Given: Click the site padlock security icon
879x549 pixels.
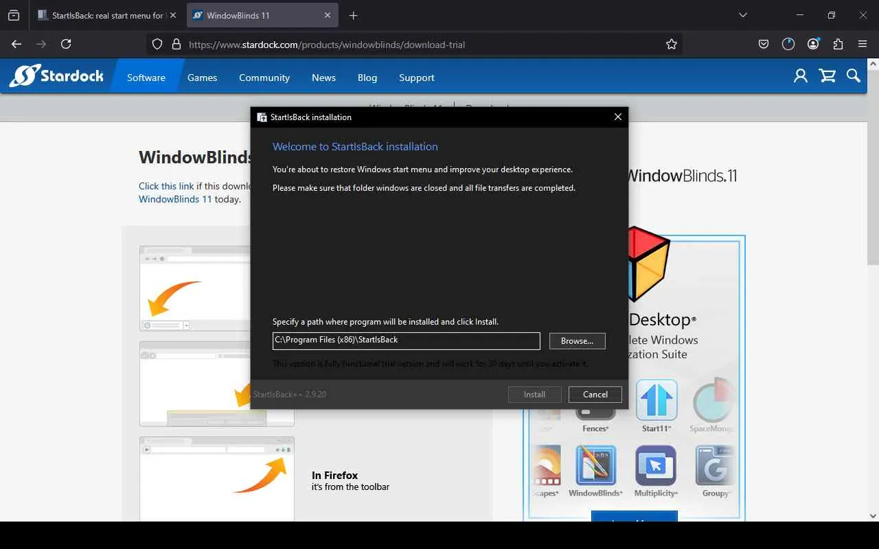Looking at the screenshot, I should point(176,45).
